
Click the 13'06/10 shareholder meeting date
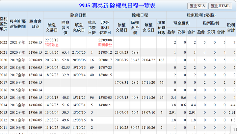[x=35, y=113]
